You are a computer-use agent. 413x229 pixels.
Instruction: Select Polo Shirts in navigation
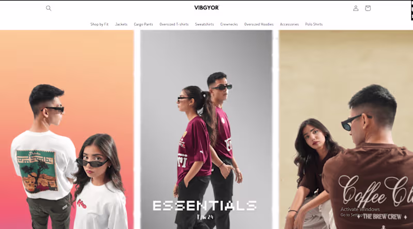click(x=314, y=24)
